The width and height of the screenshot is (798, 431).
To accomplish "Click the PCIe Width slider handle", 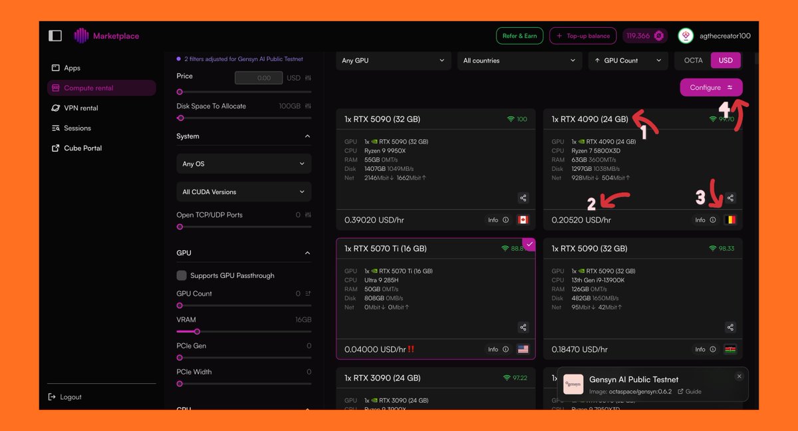I will pyautogui.click(x=180, y=384).
